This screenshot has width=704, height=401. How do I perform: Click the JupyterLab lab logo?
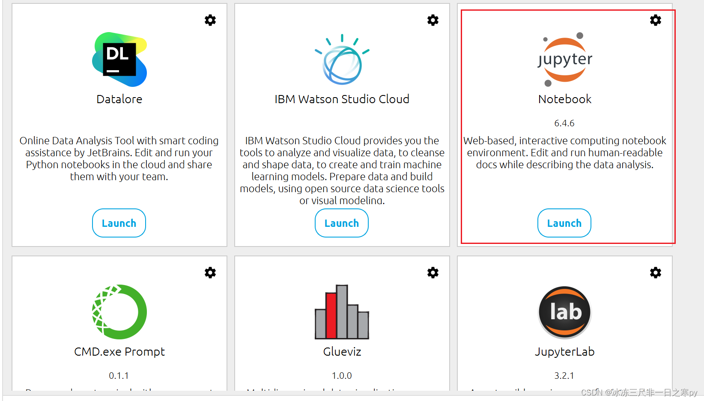[565, 312]
